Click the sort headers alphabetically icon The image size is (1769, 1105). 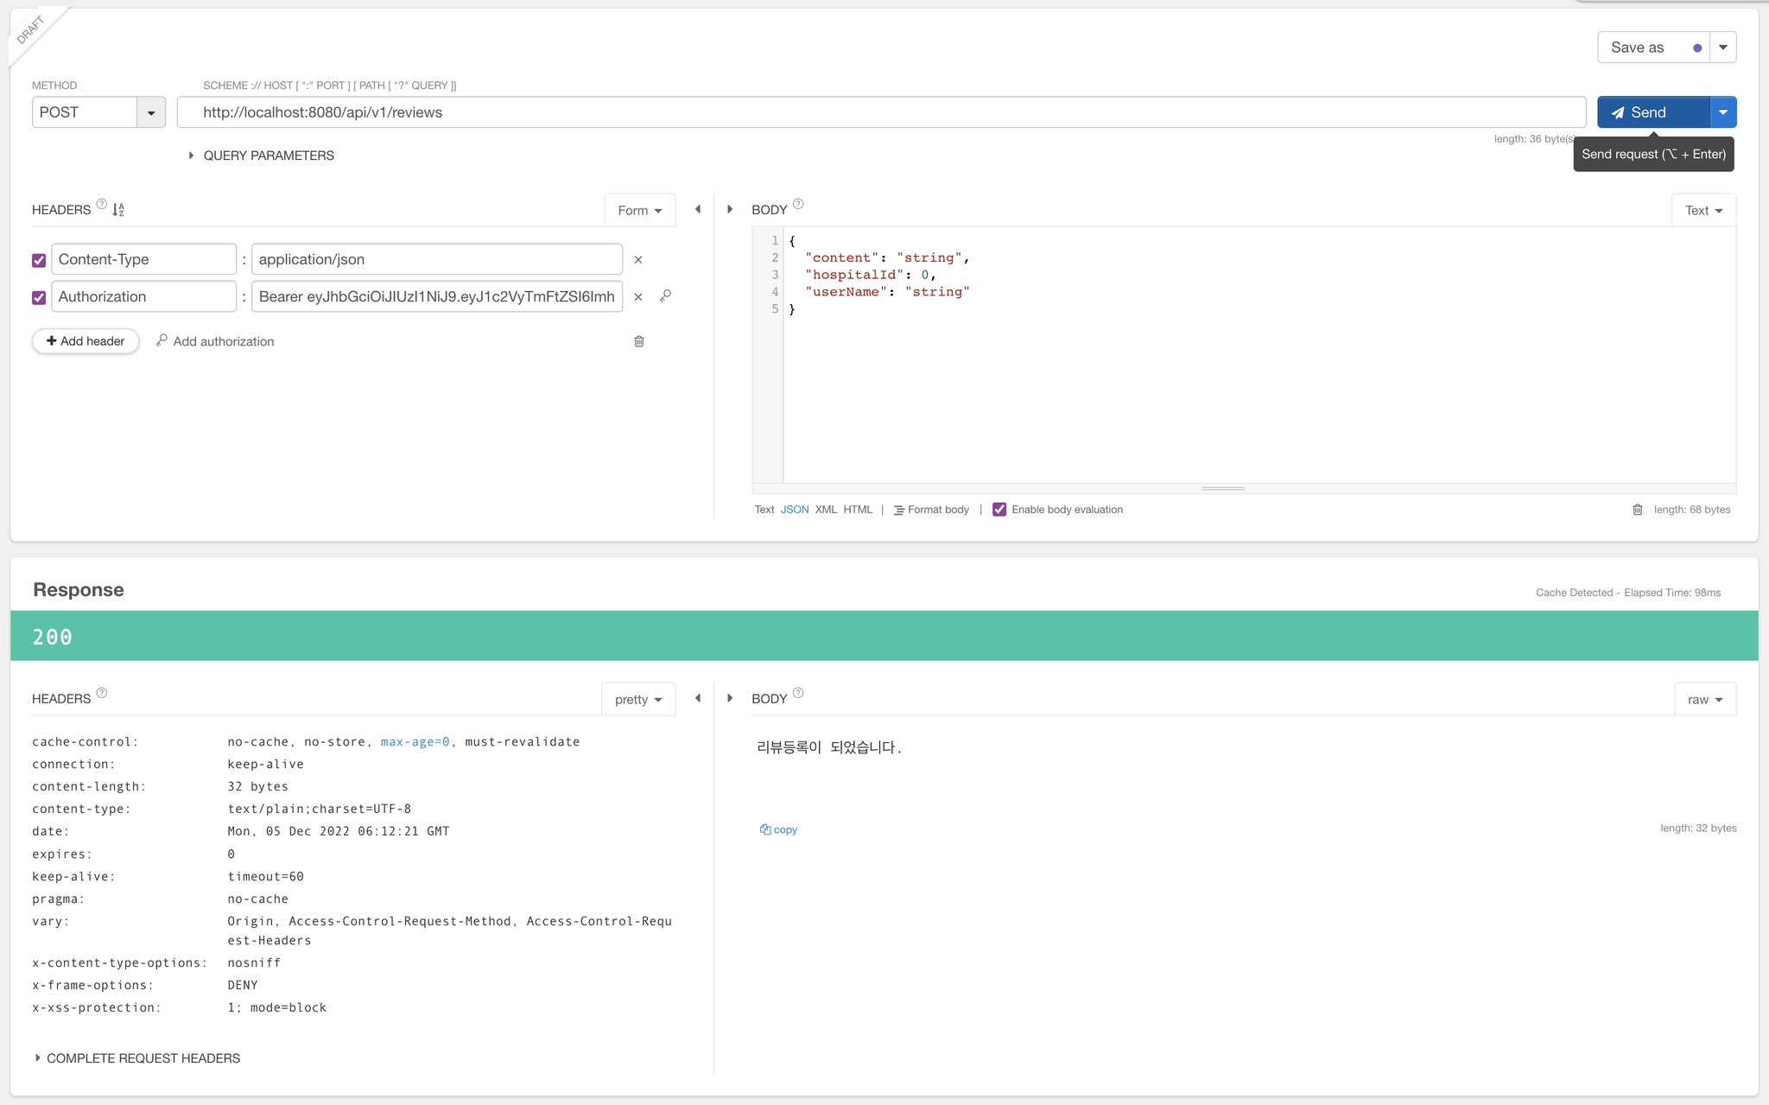point(118,210)
